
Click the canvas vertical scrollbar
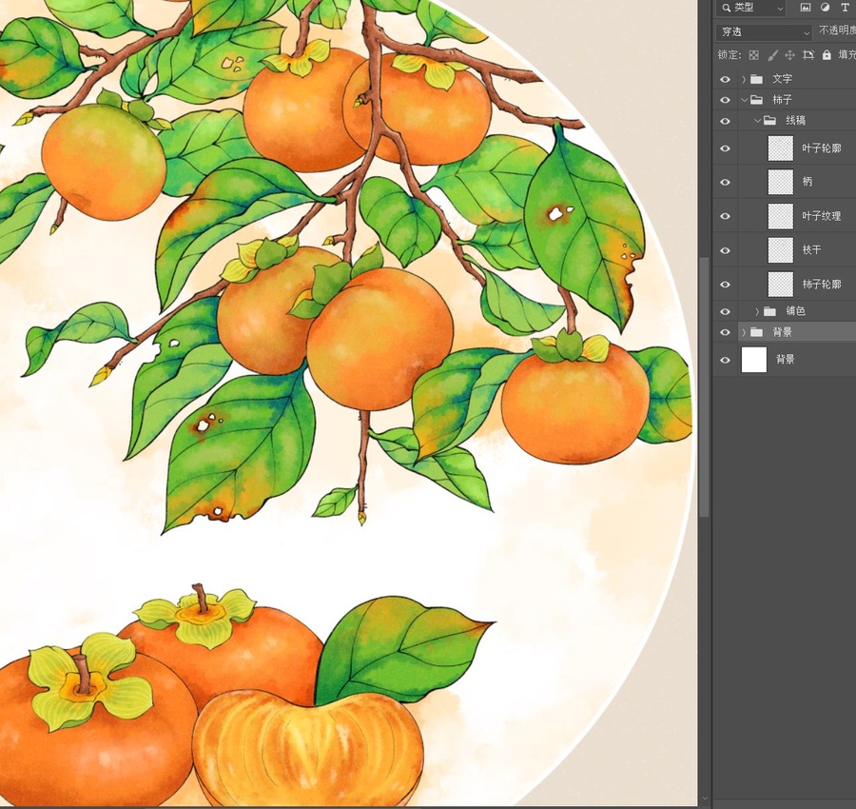(x=704, y=386)
